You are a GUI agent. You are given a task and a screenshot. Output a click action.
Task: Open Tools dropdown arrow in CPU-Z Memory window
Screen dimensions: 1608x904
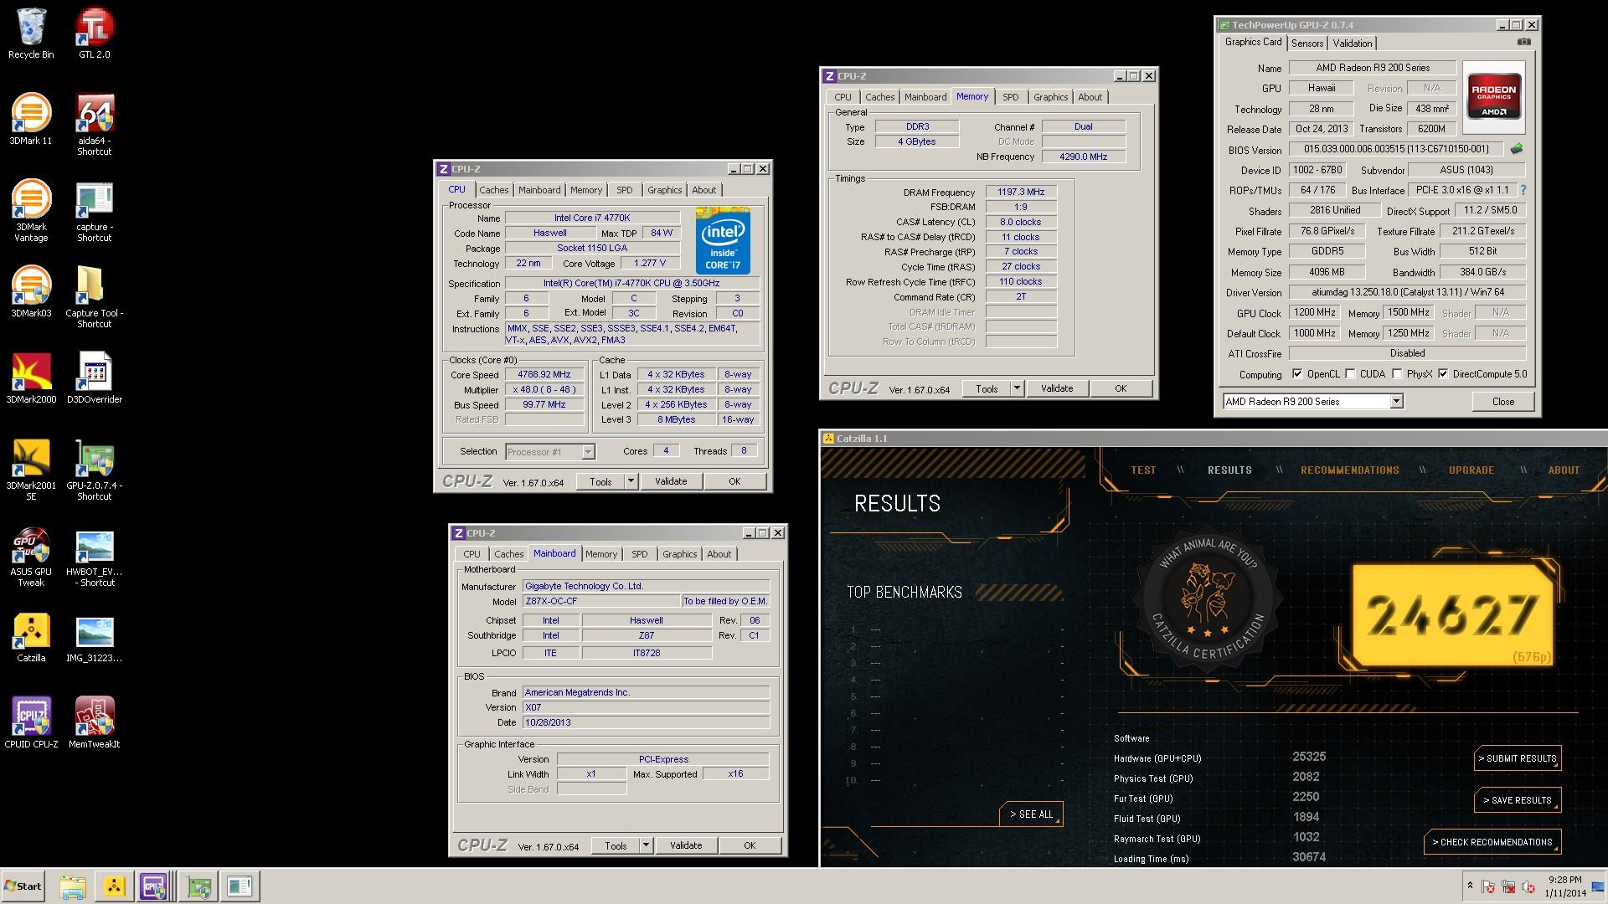click(x=1017, y=388)
